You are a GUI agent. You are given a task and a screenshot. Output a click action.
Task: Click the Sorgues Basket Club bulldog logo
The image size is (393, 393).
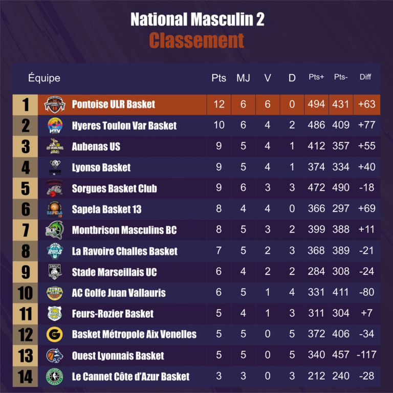pyautogui.click(x=55, y=188)
